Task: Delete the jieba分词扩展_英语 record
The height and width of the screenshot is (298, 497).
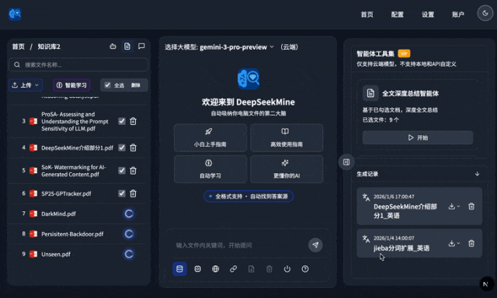Action: 471,243
